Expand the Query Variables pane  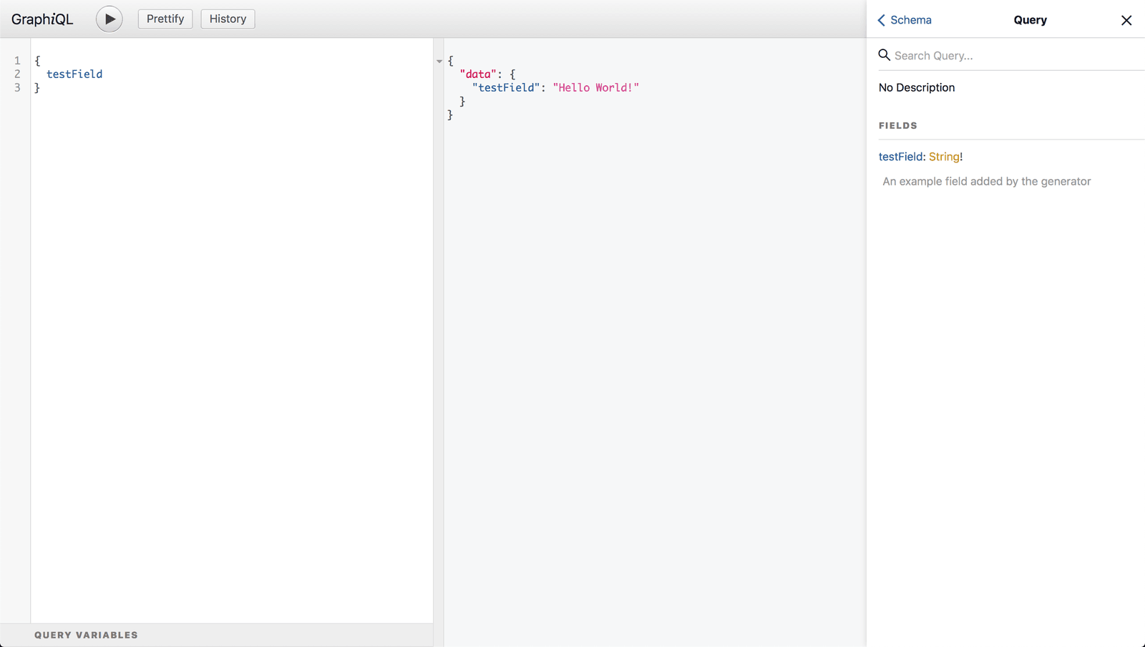coord(86,635)
